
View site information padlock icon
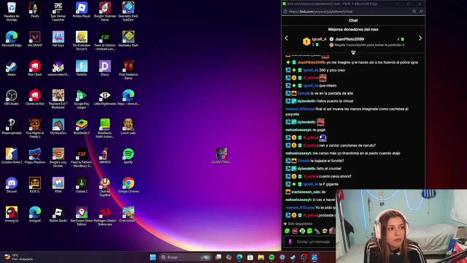[x=285, y=11]
